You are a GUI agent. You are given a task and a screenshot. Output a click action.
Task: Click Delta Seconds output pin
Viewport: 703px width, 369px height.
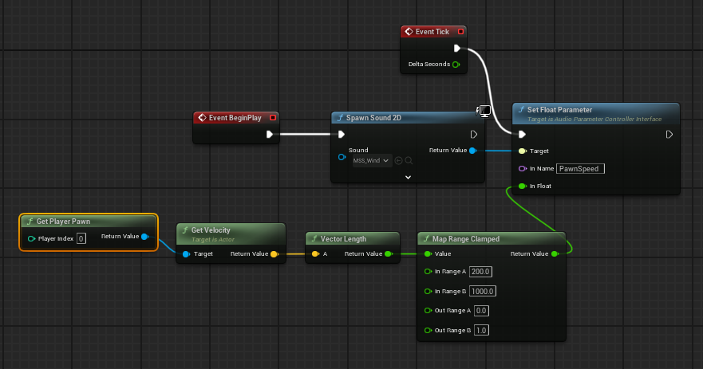pyautogui.click(x=456, y=64)
